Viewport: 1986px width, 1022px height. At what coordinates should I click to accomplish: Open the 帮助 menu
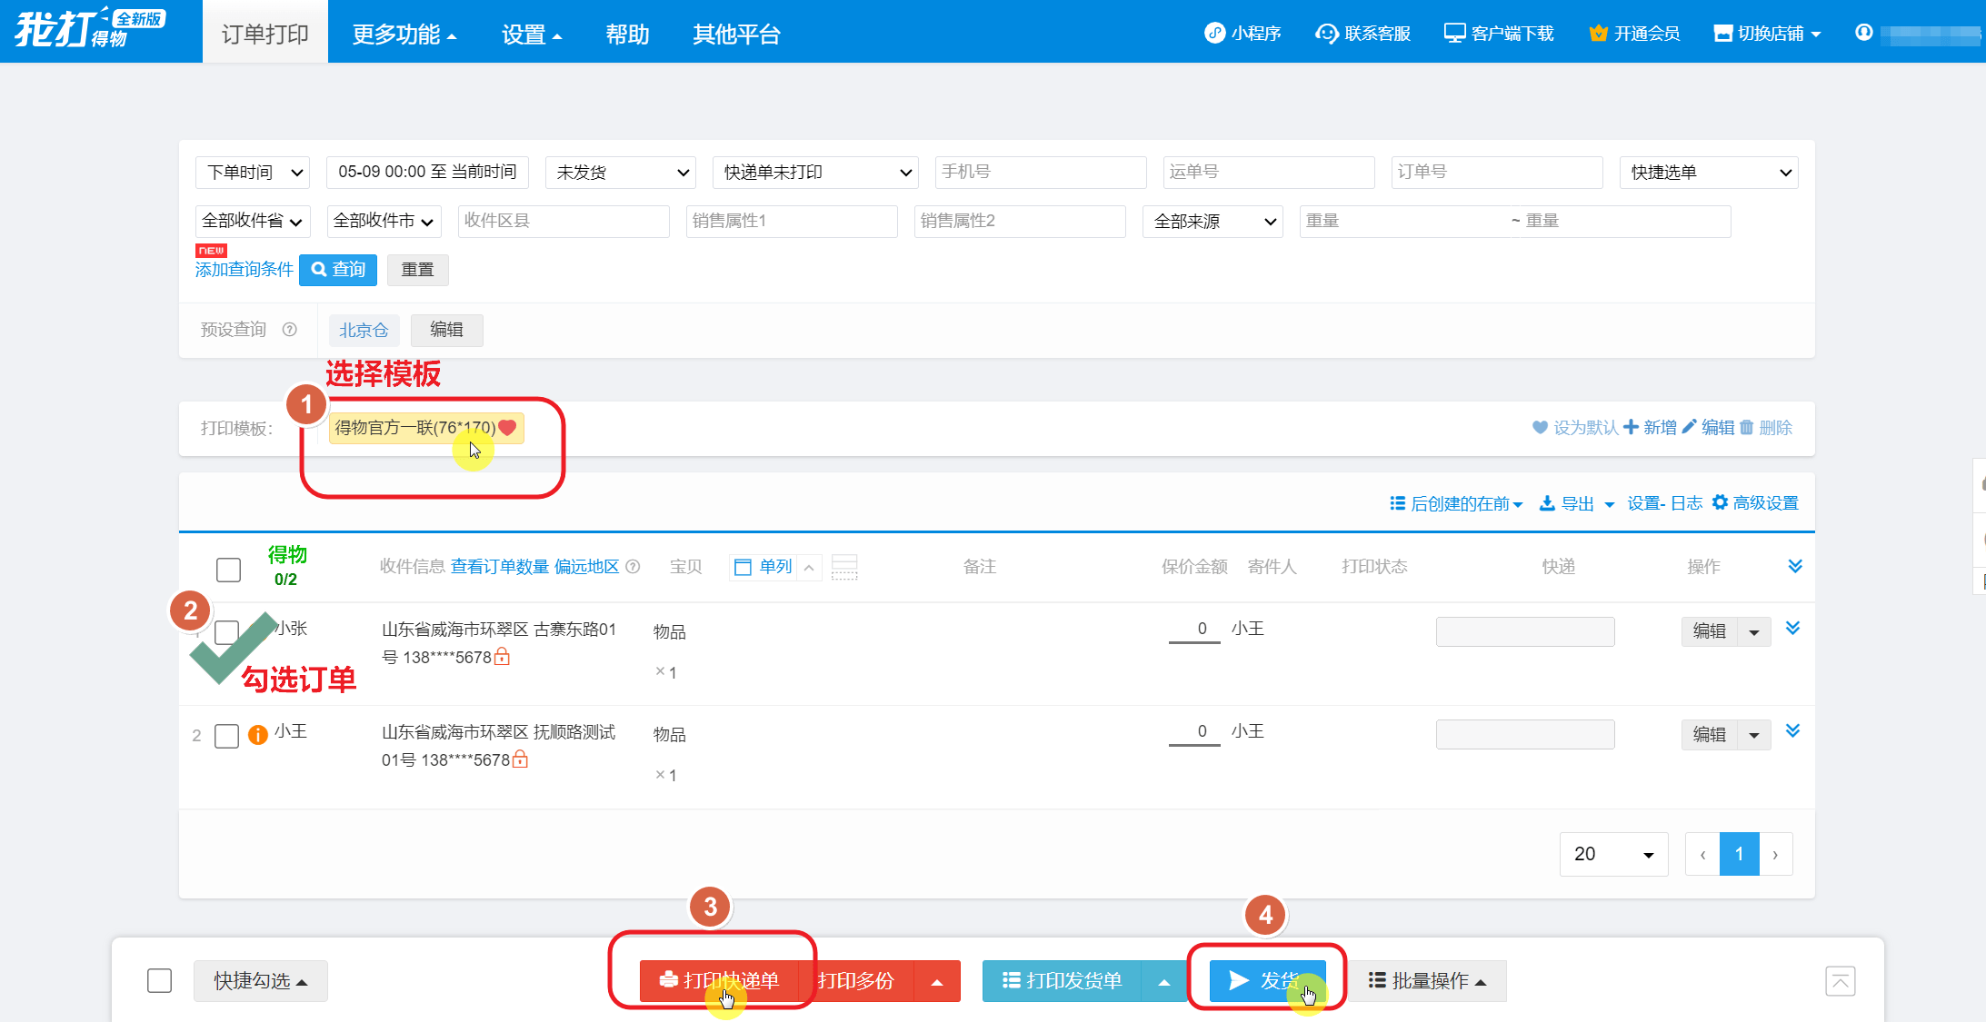pos(628,35)
